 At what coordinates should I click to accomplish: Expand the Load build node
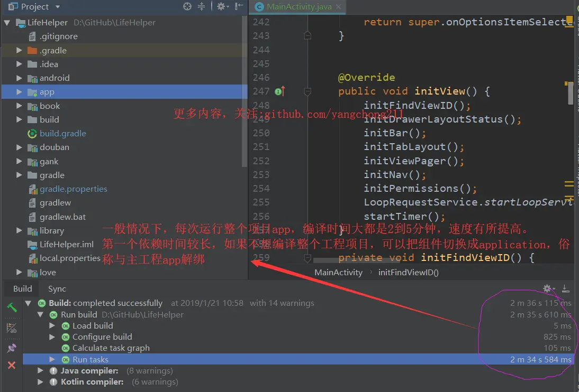click(x=52, y=325)
